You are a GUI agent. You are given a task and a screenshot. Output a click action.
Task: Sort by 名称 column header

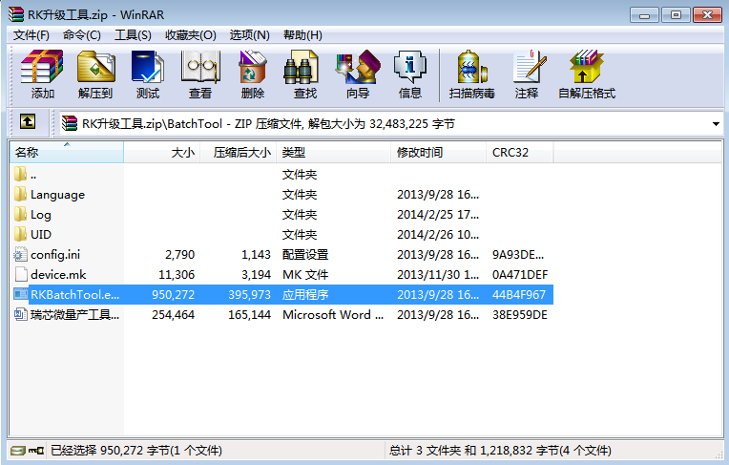pyautogui.click(x=67, y=152)
